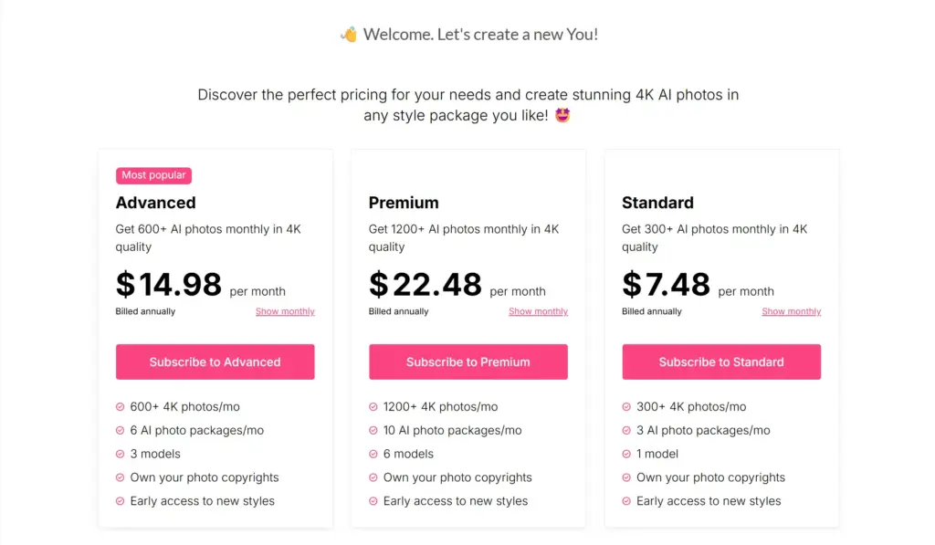The image size is (935, 545).
Task: Show monthly pricing for Premium plan
Action: pos(538,312)
